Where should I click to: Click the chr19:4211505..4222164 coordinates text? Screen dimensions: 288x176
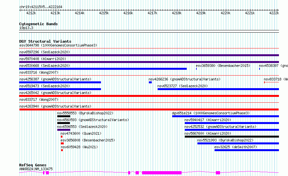click(41, 7)
